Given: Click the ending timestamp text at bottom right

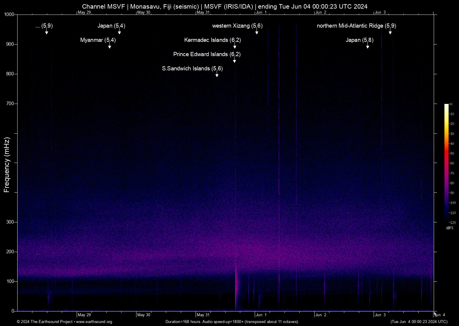Looking at the screenshot, I should [x=419, y=322].
